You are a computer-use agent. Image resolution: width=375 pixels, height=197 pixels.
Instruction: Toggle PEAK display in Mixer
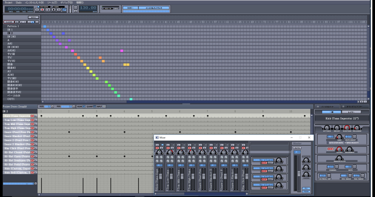(306, 192)
